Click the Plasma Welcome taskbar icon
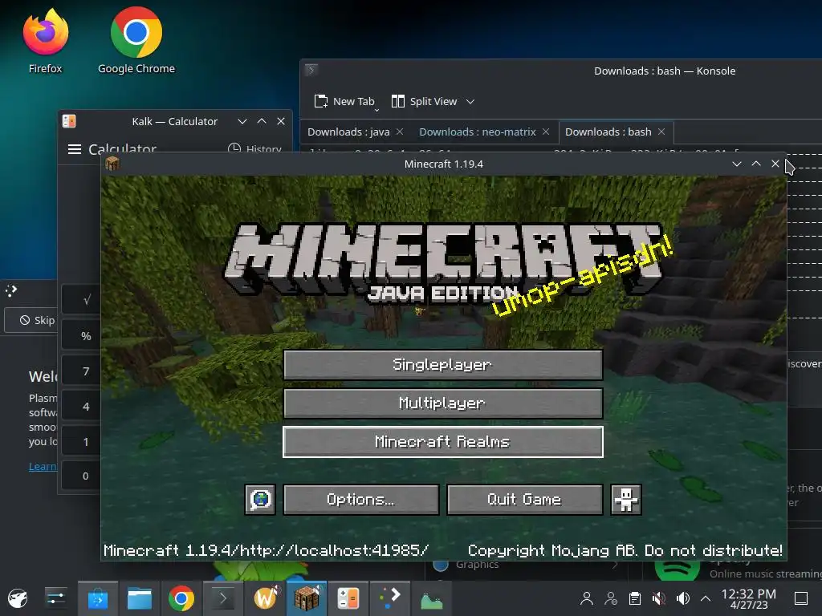 [390, 598]
